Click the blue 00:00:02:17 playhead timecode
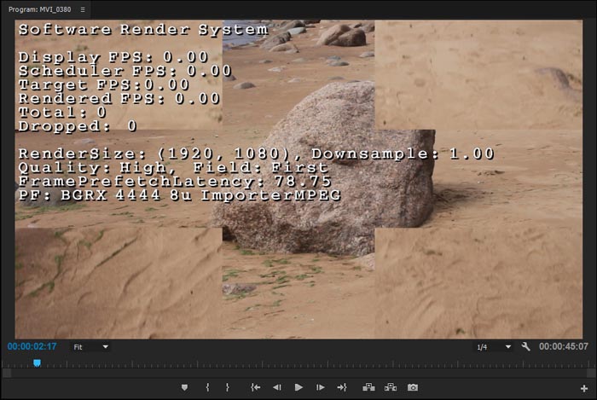 click(32, 347)
